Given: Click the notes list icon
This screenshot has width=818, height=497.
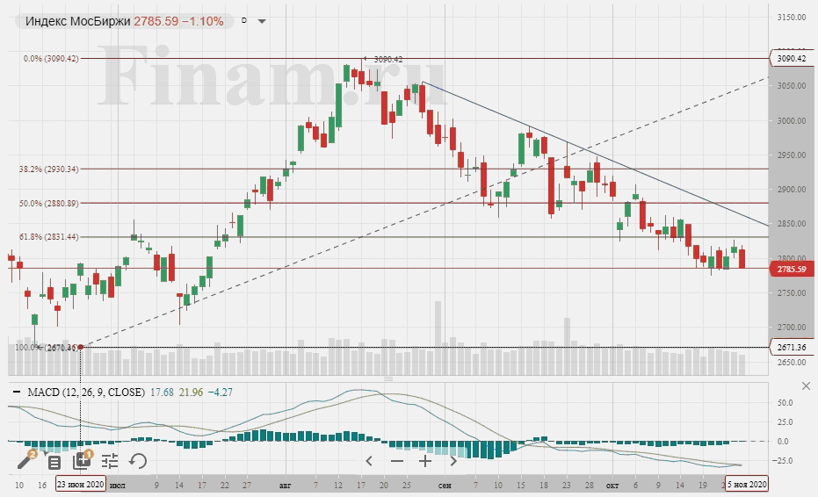Looking at the screenshot, I should tap(54, 461).
